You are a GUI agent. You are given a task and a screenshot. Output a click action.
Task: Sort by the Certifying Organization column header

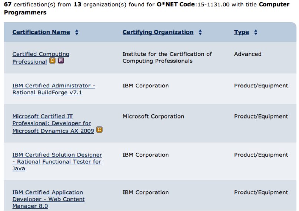click(158, 32)
